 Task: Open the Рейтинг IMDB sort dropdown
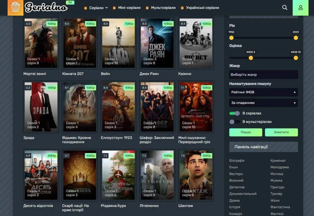(x=263, y=92)
